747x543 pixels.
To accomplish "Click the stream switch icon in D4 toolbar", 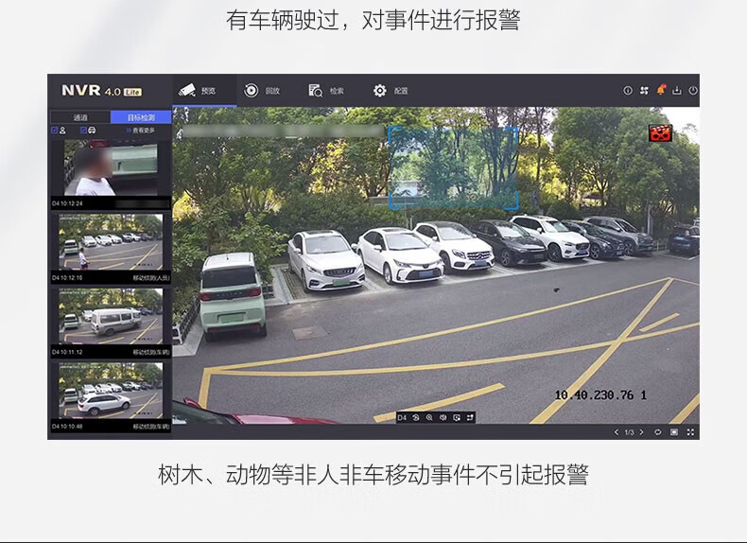I will (x=470, y=417).
